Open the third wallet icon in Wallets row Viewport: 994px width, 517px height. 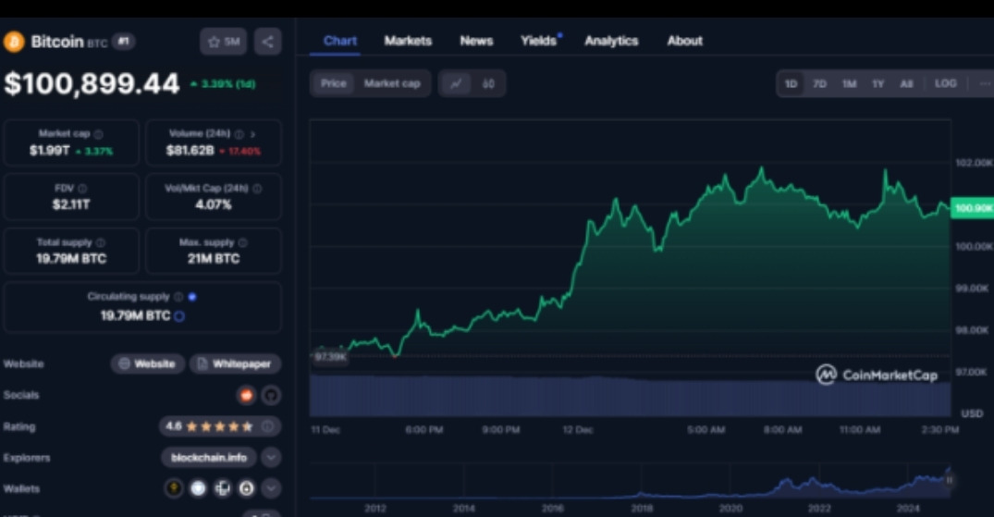click(223, 487)
